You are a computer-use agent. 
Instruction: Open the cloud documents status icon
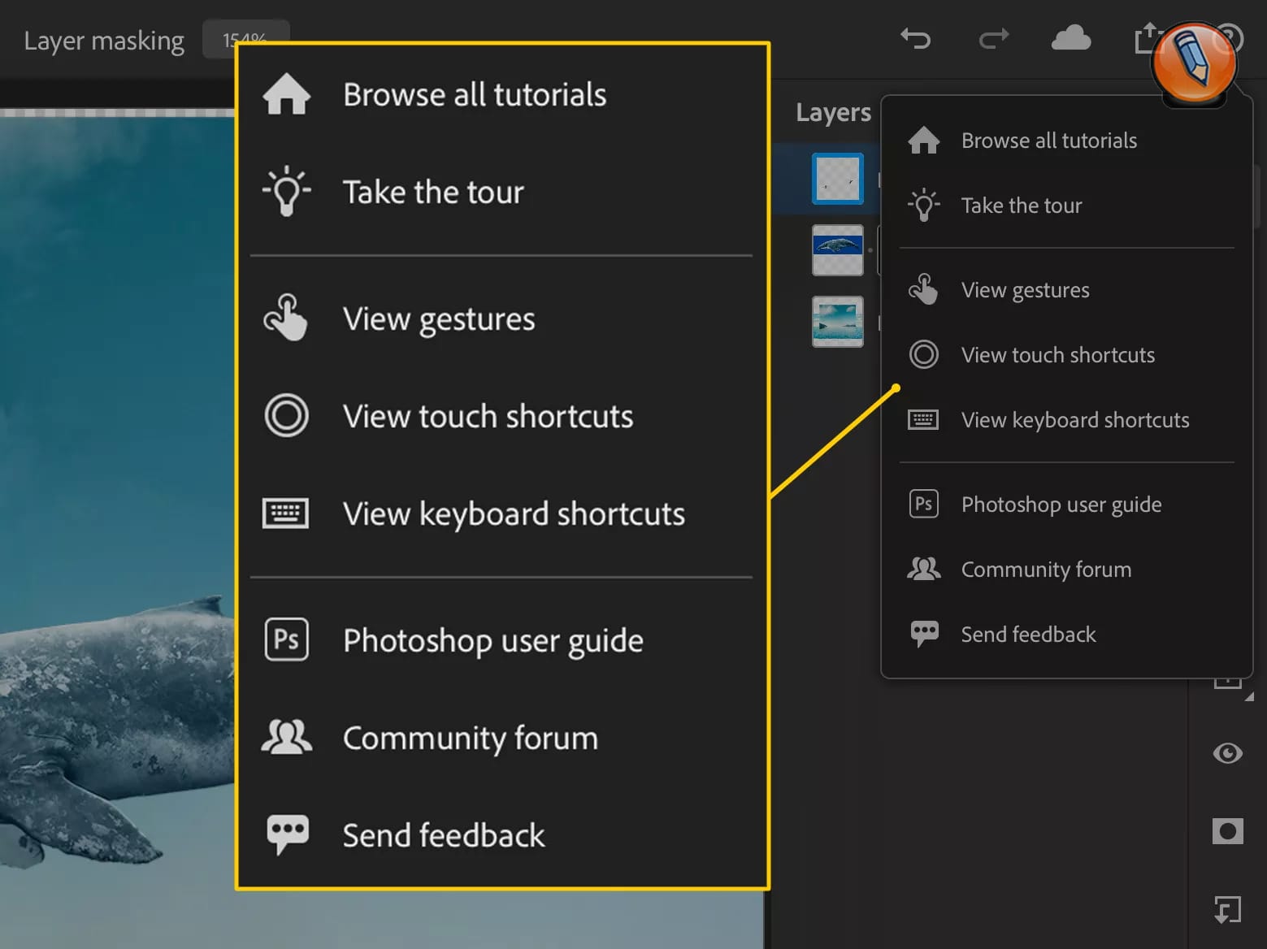pyautogui.click(x=1071, y=37)
